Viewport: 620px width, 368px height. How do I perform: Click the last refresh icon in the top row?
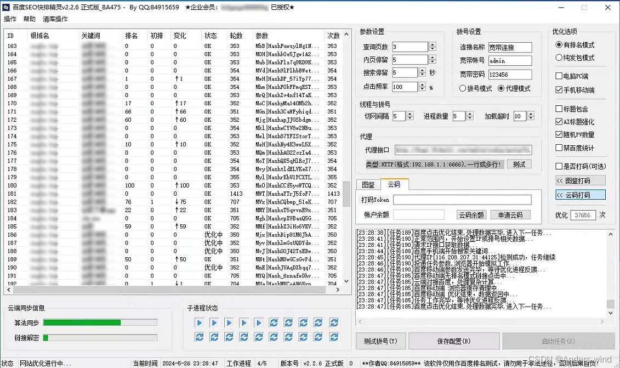click(334, 323)
